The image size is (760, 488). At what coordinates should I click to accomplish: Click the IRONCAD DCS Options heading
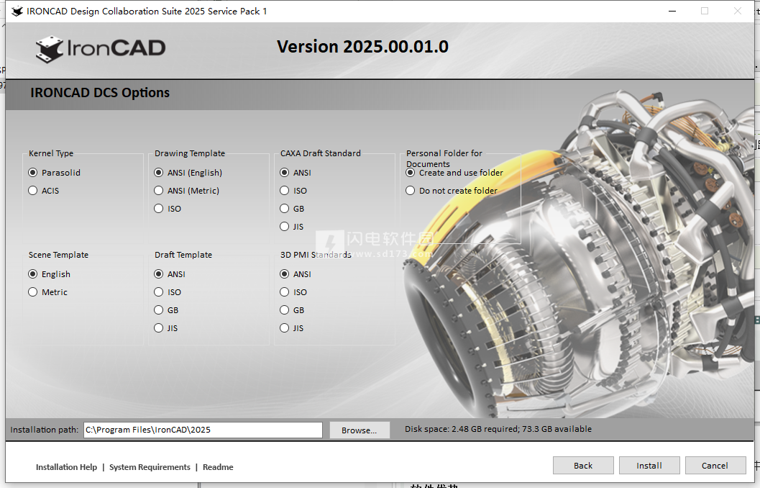click(100, 93)
